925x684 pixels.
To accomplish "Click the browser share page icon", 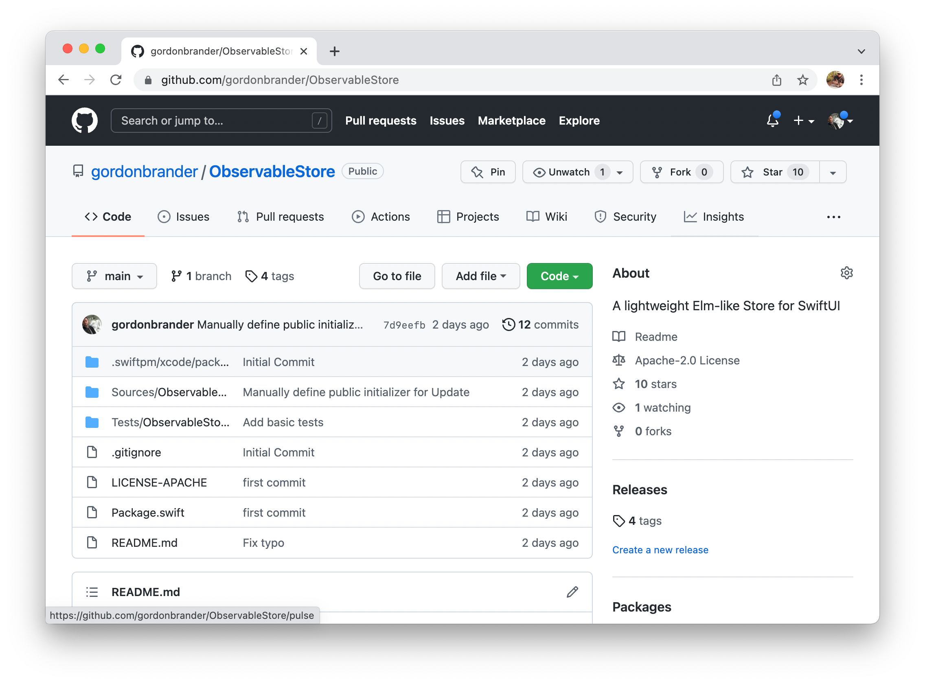I will pyautogui.click(x=776, y=80).
